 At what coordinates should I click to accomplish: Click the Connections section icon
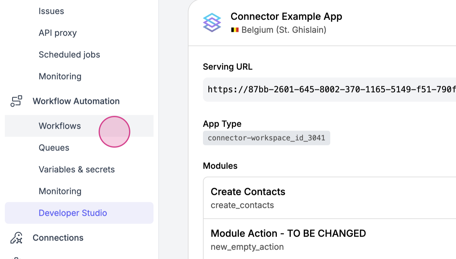point(16,238)
